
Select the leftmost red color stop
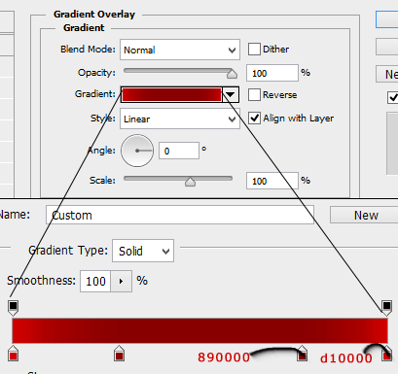pos(13,354)
